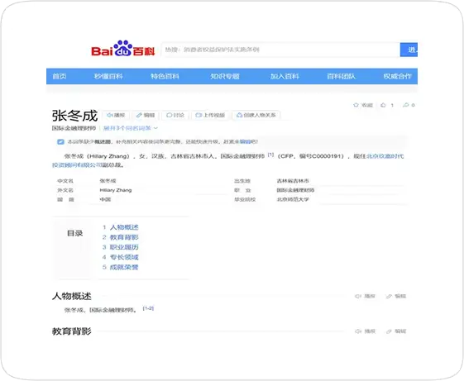The width and height of the screenshot is (464, 381).
Task: Open the 加入百科 navigation tab
Action: [x=285, y=76]
